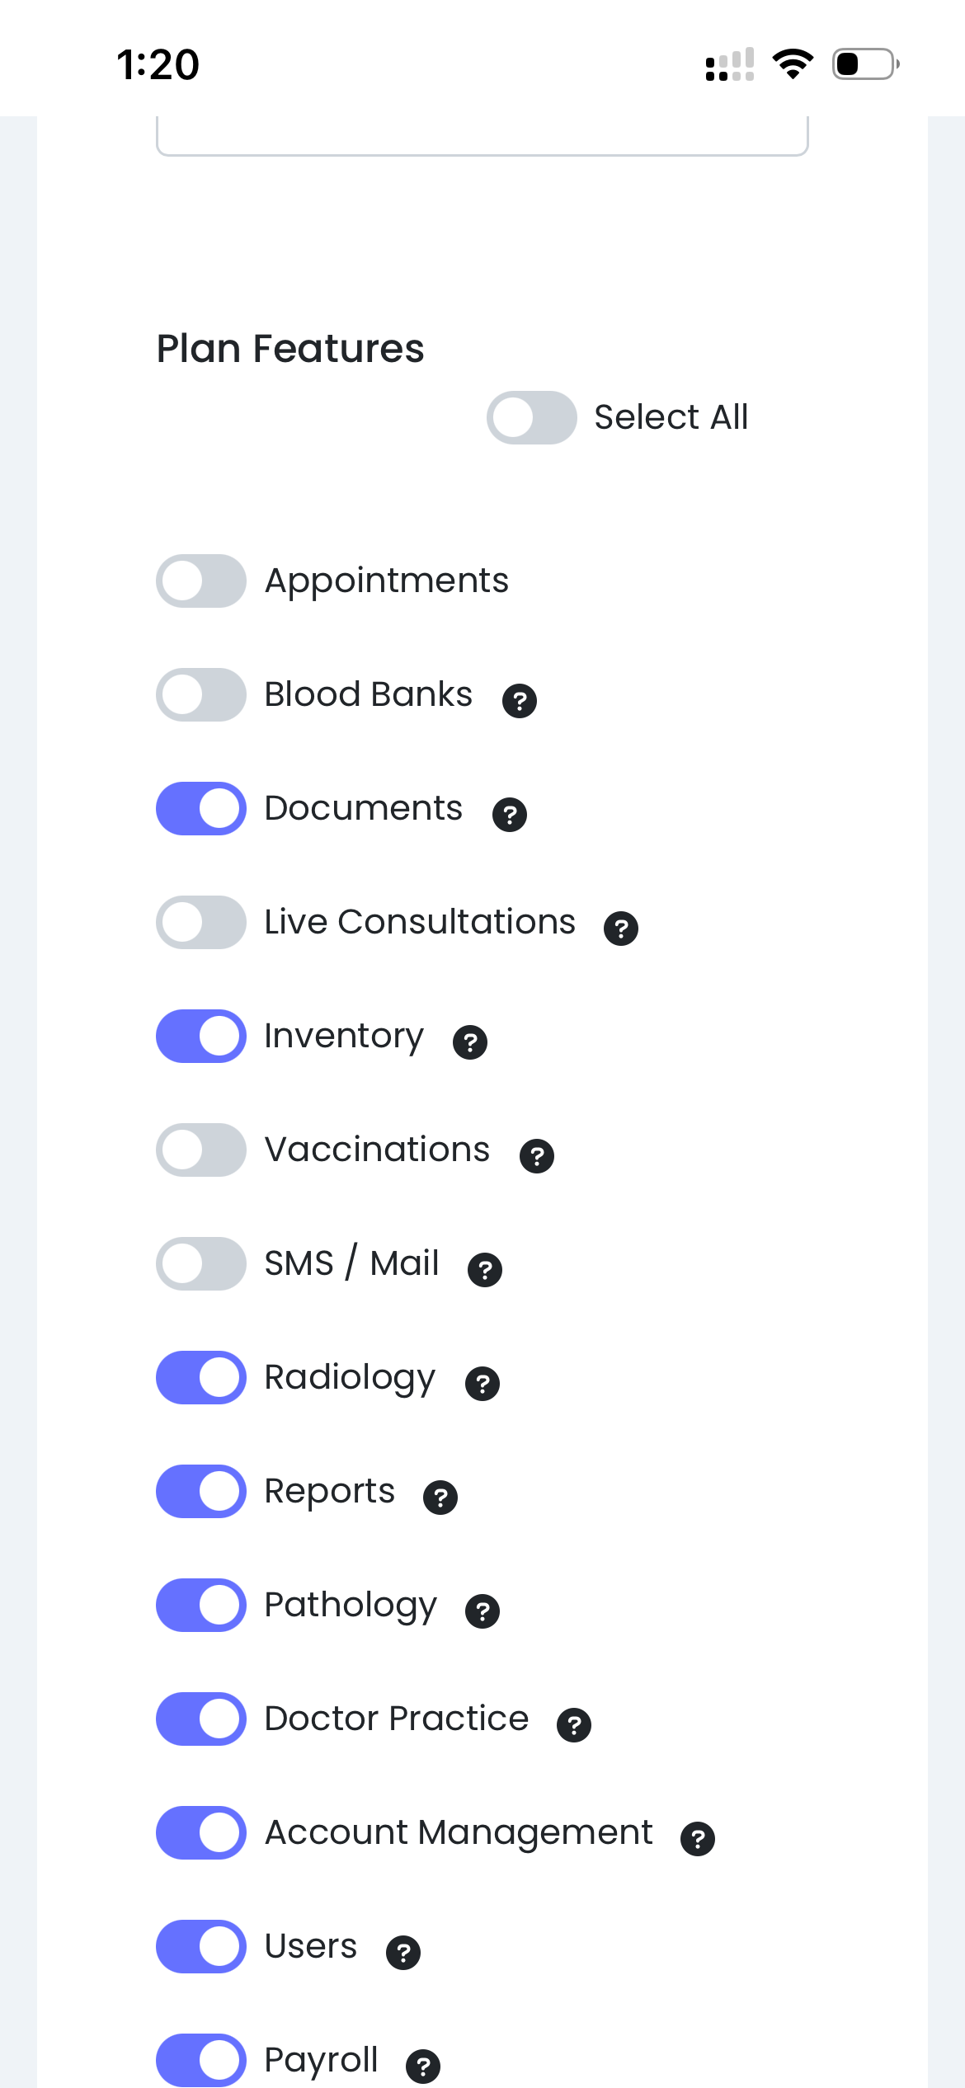Disable the Pathology feature switch
965x2088 pixels.
pyautogui.click(x=201, y=1605)
